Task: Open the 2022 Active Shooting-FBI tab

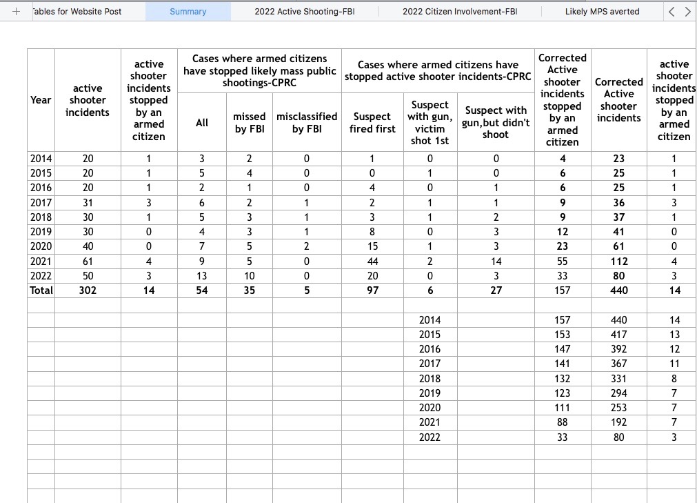Action: coord(304,12)
